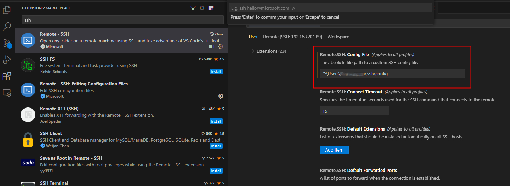Select the SSH FS extension title
Viewport: 510px width, 186px height.
tap(47, 59)
